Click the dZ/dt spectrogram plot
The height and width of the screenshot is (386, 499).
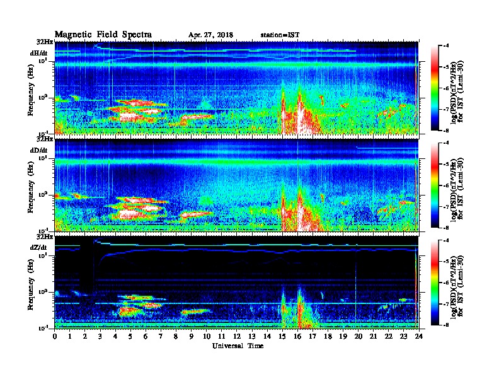point(236,283)
